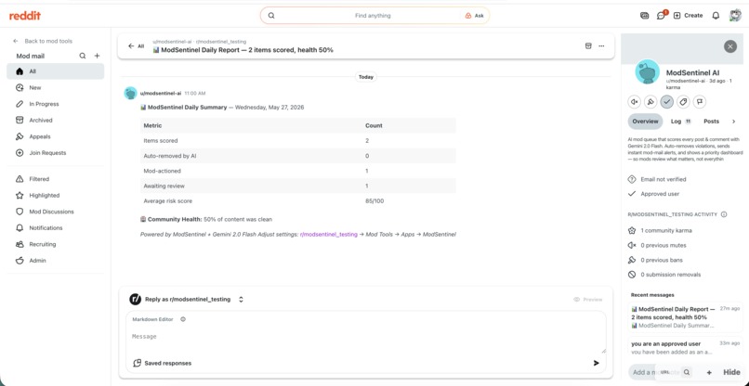The image size is (749, 386).
Task: Click the flag icon for the user
Action: tap(700, 102)
